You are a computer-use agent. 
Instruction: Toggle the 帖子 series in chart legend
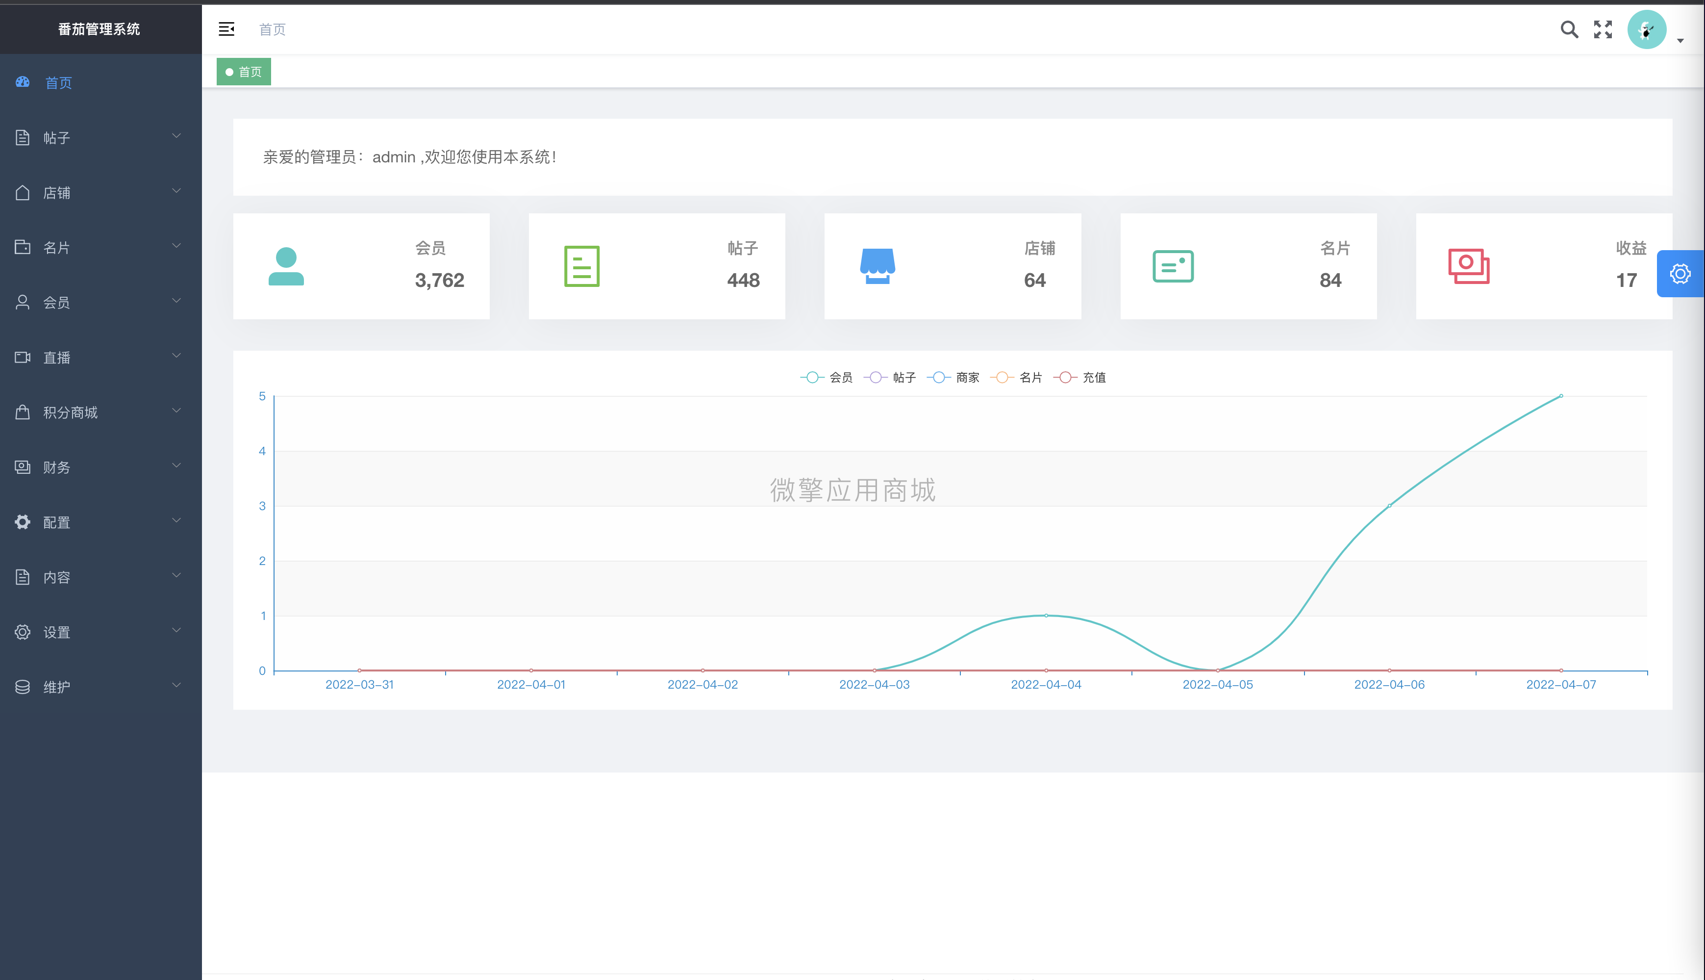[890, 378]
